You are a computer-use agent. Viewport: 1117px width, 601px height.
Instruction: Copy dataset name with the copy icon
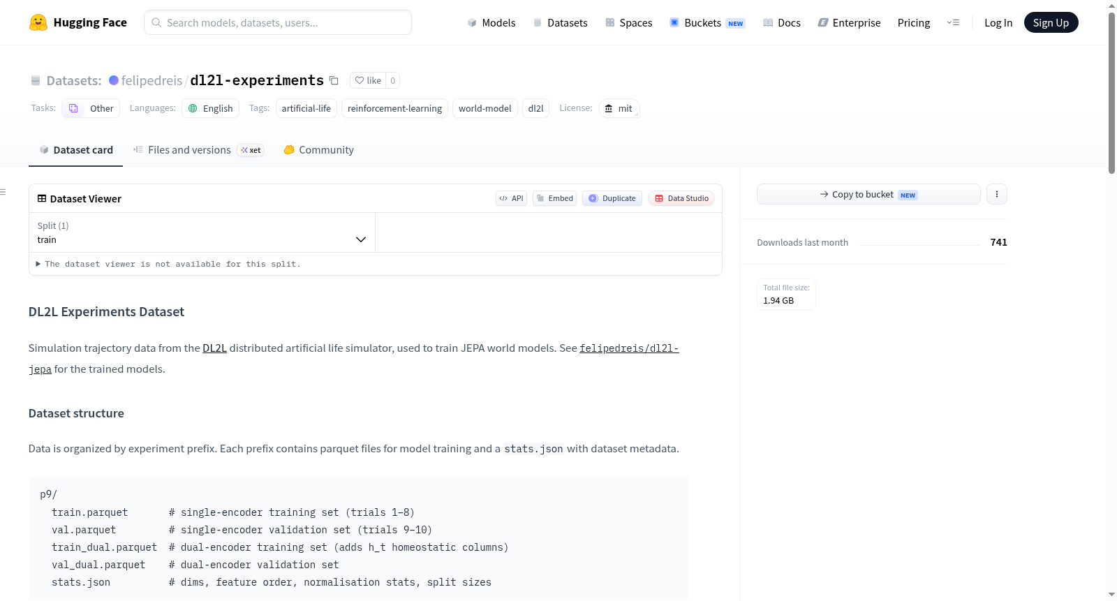coord(334,80)
